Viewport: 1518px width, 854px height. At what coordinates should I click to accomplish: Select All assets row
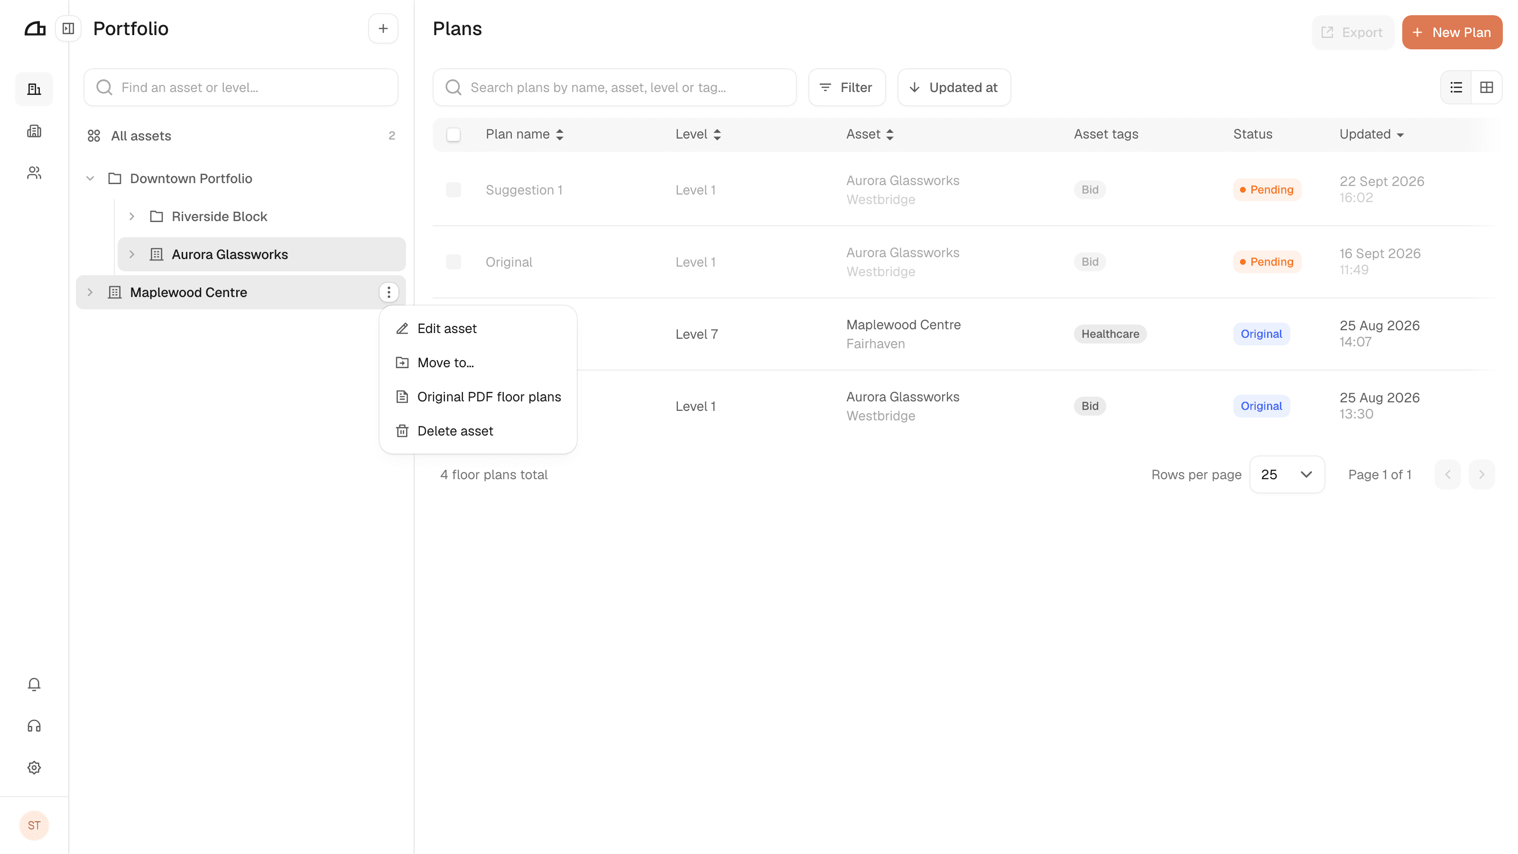click(241, 136)
